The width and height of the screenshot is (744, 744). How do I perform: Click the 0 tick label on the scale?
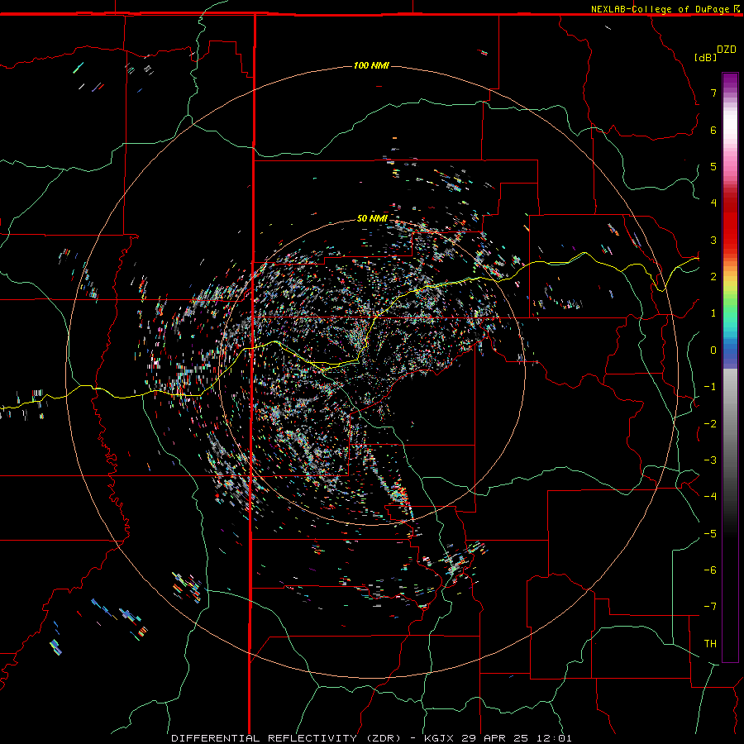pos(713,351)
